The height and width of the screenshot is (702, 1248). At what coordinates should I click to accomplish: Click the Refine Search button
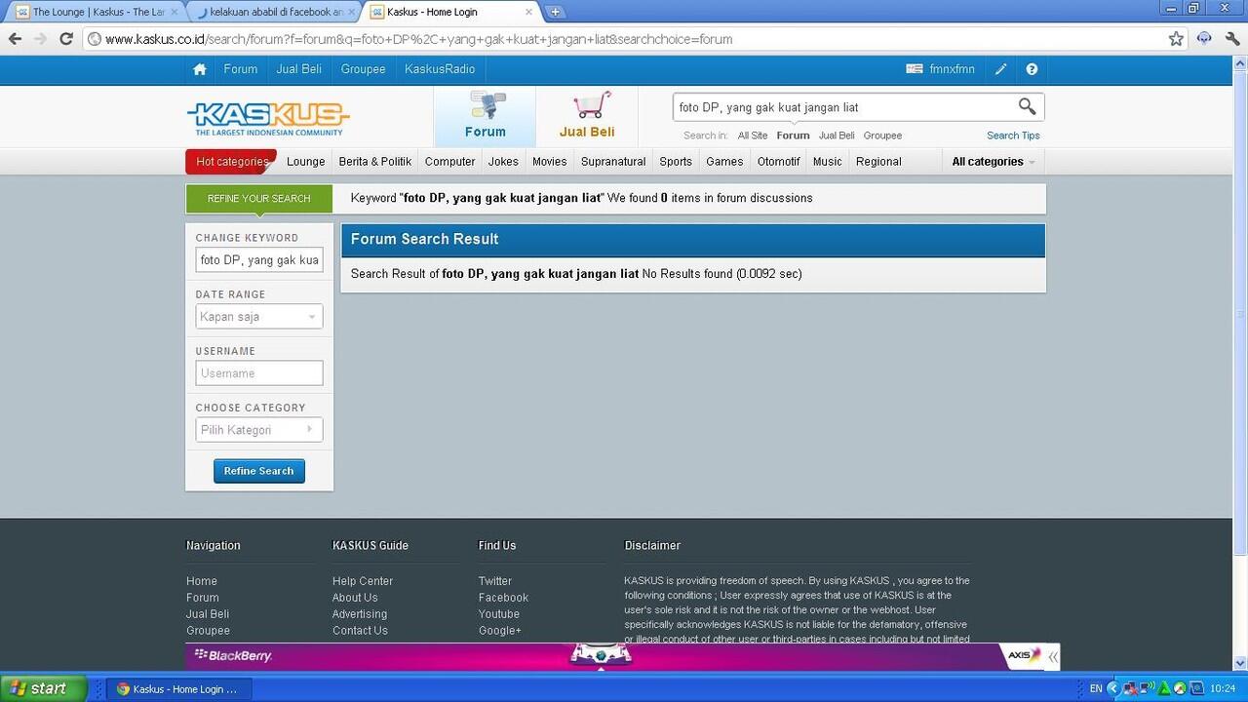259,471
